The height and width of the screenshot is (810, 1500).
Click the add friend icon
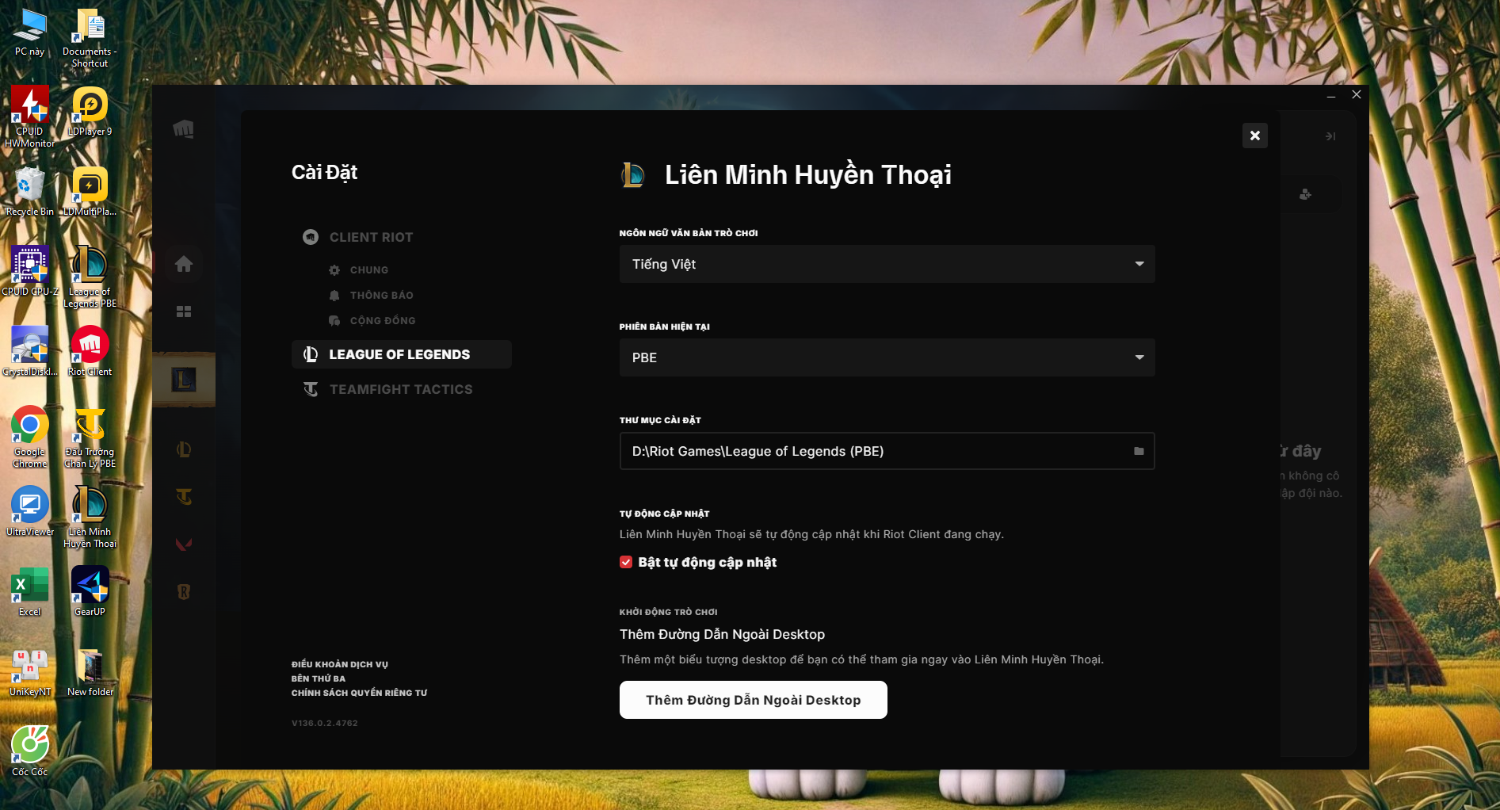click(1305, 194)
